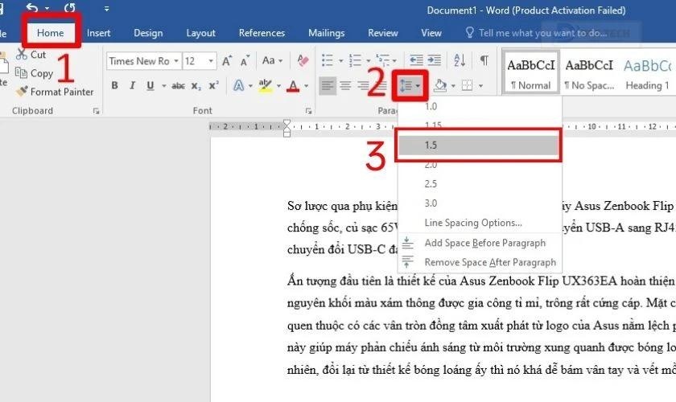Customize Quick Access Toolbar dropdown
Screen dimensions: 676x402
point(106,8)
